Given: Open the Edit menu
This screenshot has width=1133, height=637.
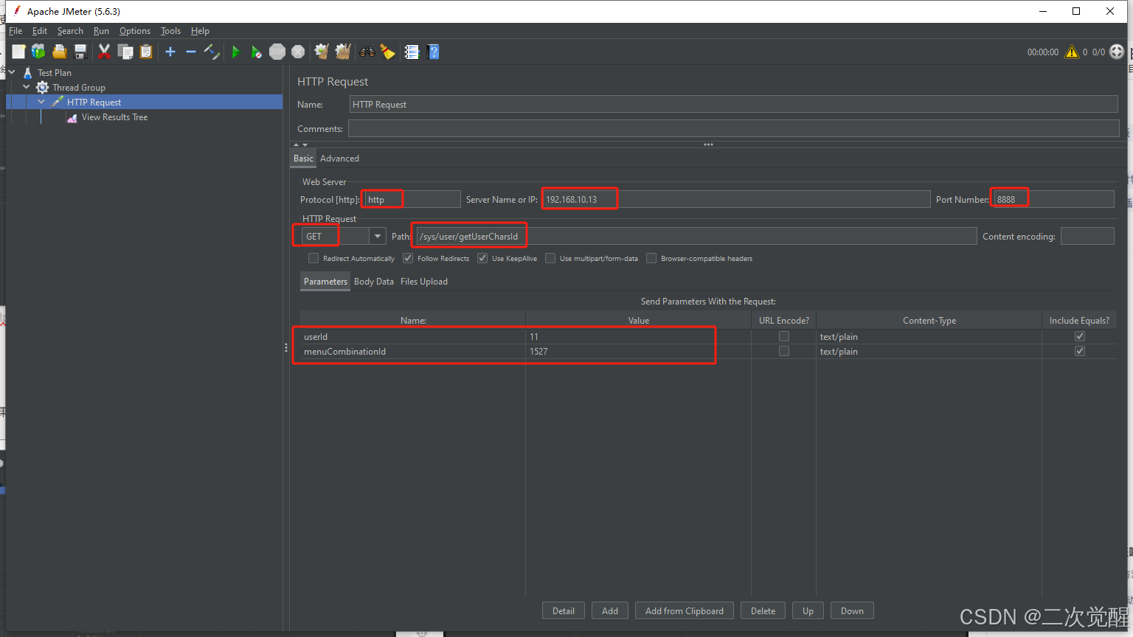Looking at the screenshot, I should [x=40, y=31].
